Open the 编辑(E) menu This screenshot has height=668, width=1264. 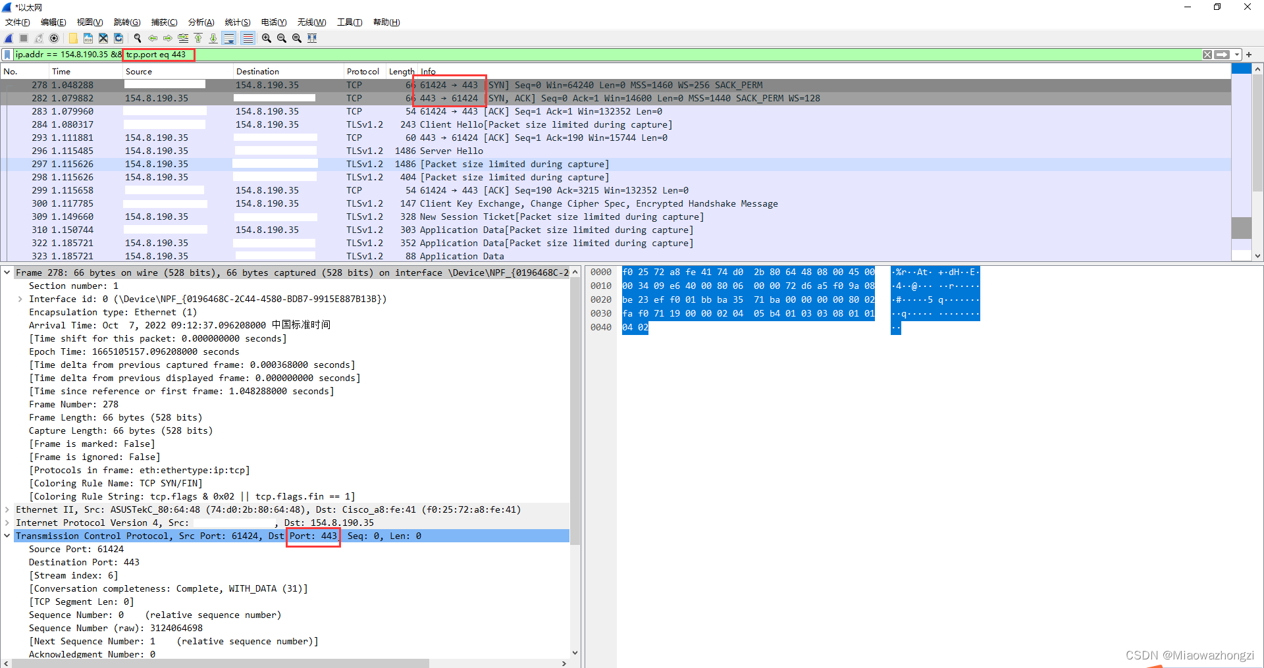click(x=53, y=22)
